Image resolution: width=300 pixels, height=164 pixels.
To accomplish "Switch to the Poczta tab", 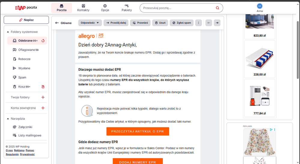I will click(62, 8).
